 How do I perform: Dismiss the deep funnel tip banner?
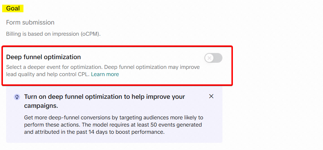point(211,96)
